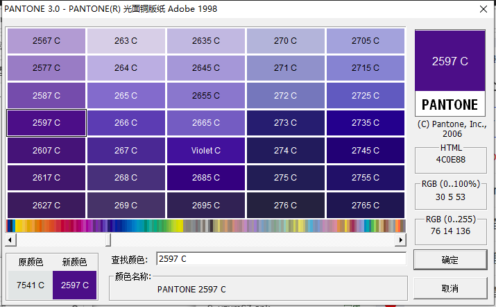Click the rainbow color spectrum strip
The image size is (496, 307).
(205, 226)
